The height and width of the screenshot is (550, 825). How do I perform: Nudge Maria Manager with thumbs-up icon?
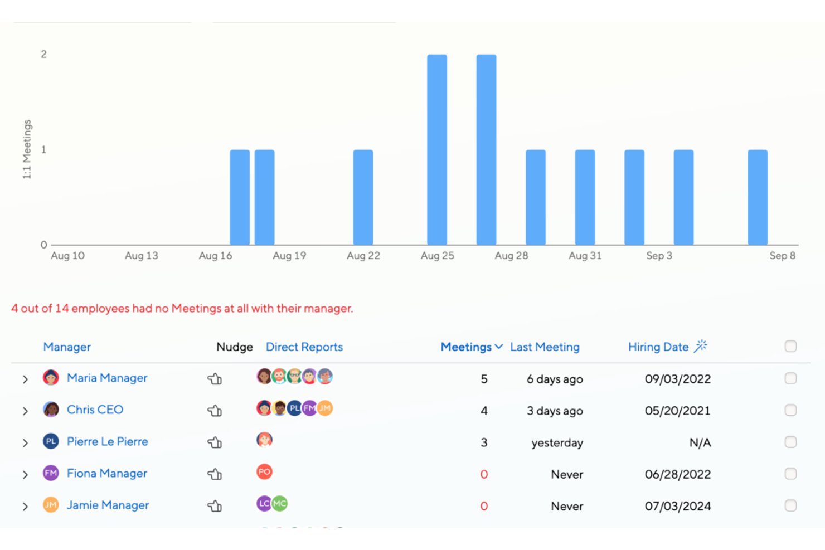coord(215,379)
